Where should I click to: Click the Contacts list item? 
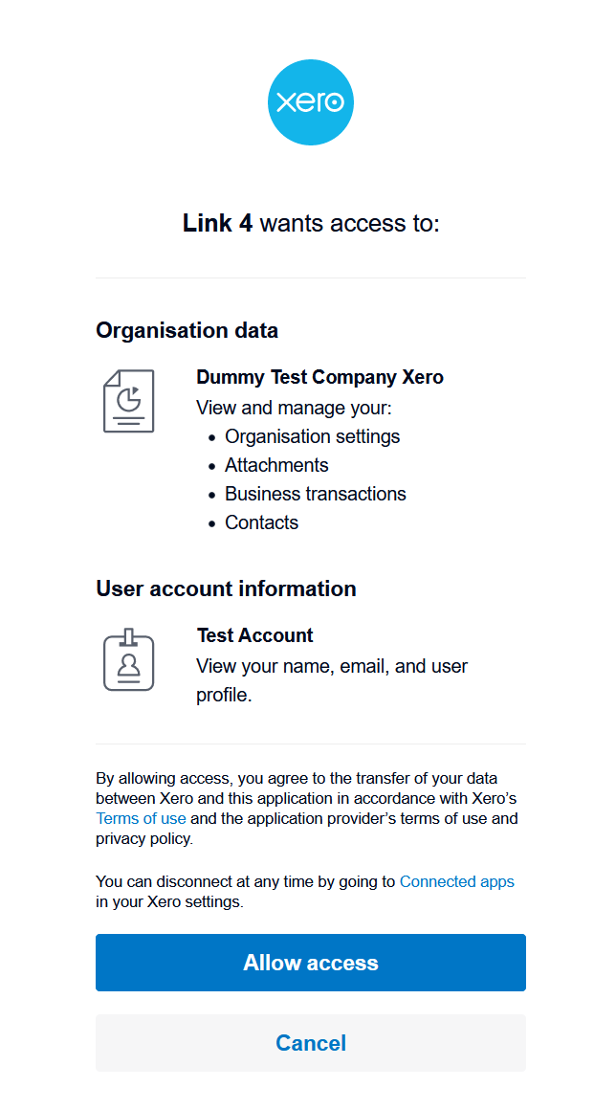click(261, 522)
